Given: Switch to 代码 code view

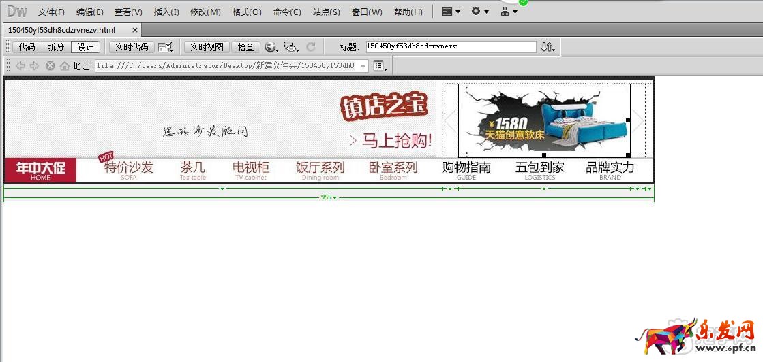Looking at the screenshot, I should 27,47.
